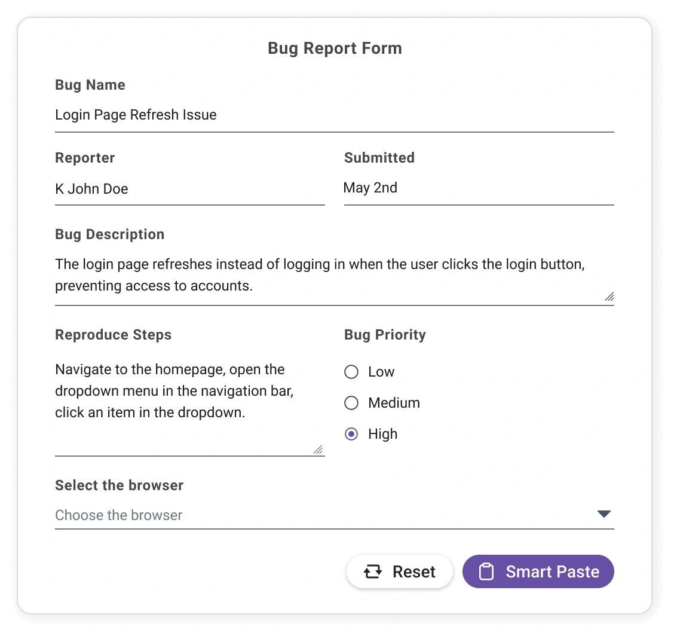This screenshot has width=674, height=636.
Task: Click the "Bug Report Form" title
Action: (x=335, y=48)
